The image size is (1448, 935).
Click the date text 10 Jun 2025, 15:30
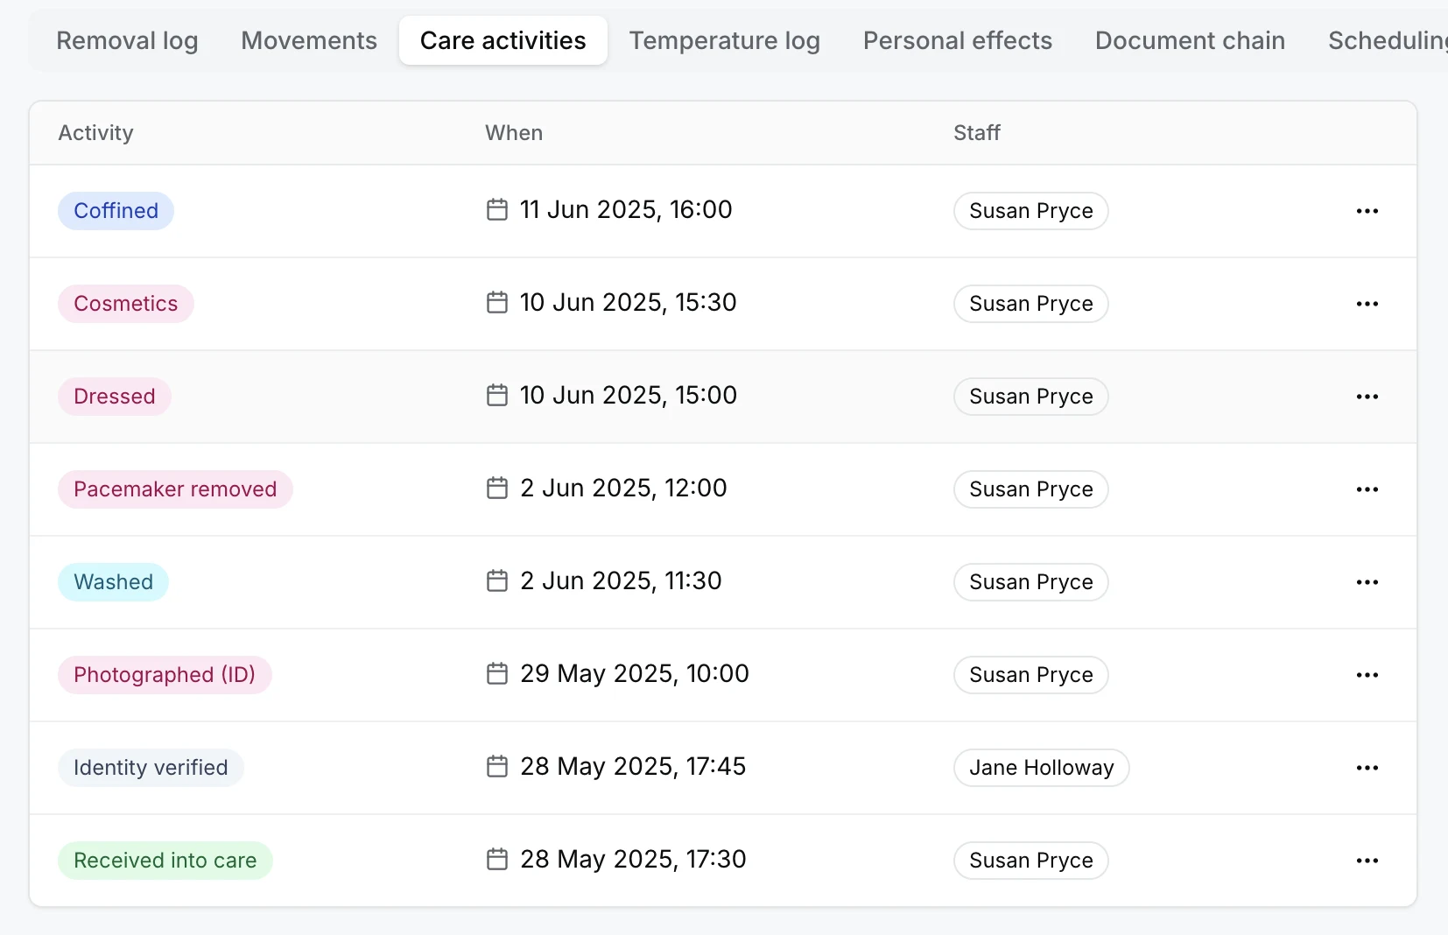coord(629,303)
